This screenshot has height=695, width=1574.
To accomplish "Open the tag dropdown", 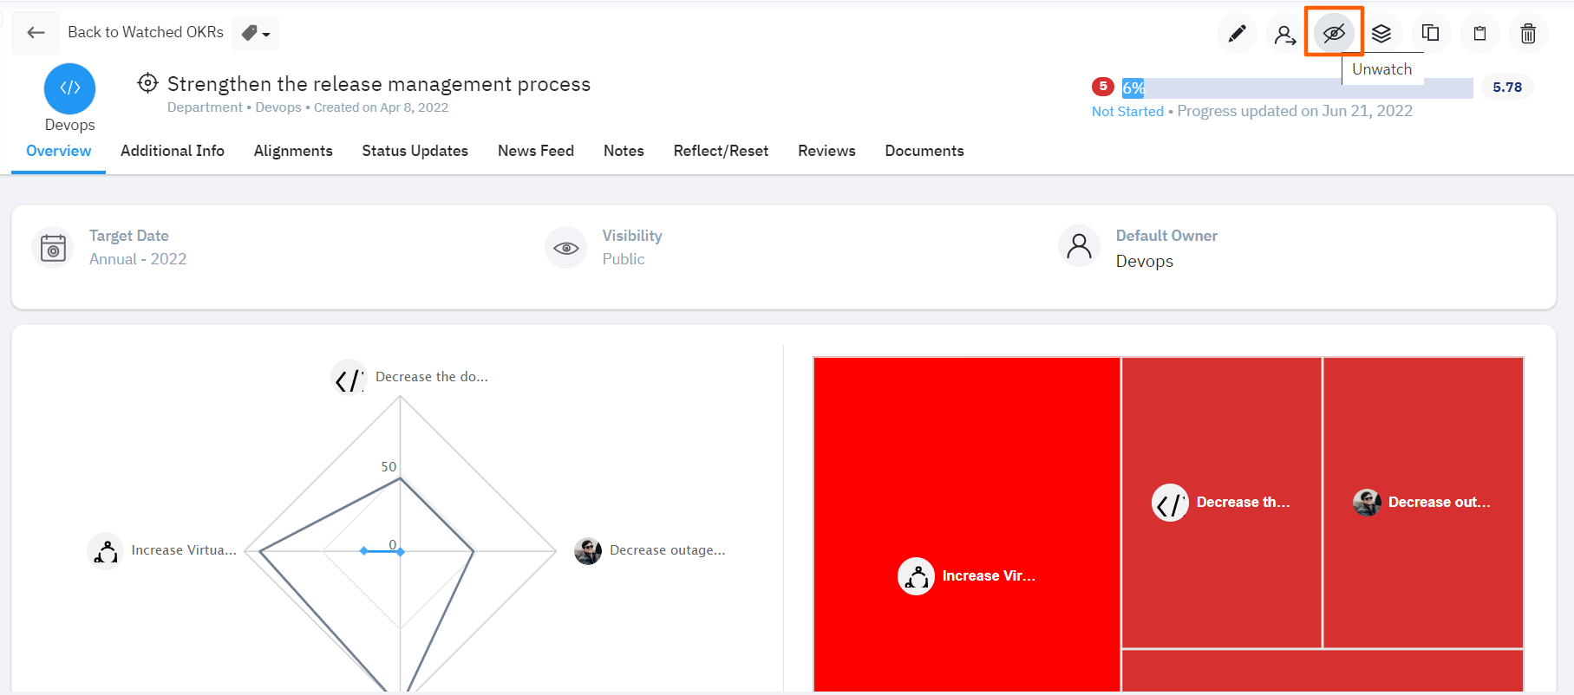I will 255,33.
